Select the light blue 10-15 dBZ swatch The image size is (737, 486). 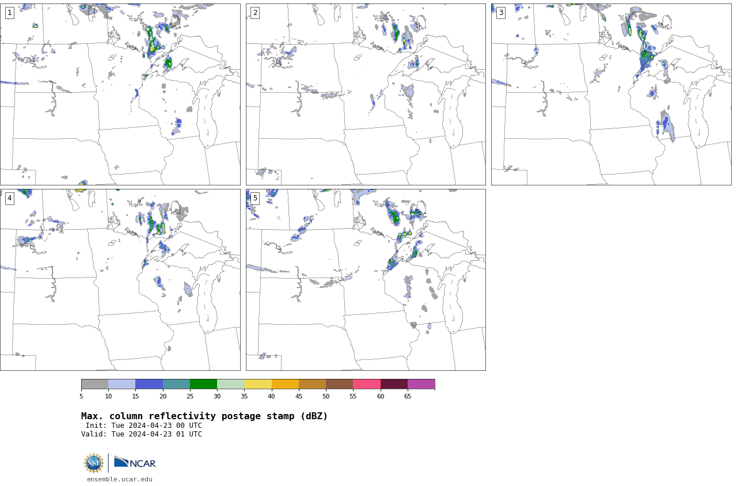(x=122, y=384)
